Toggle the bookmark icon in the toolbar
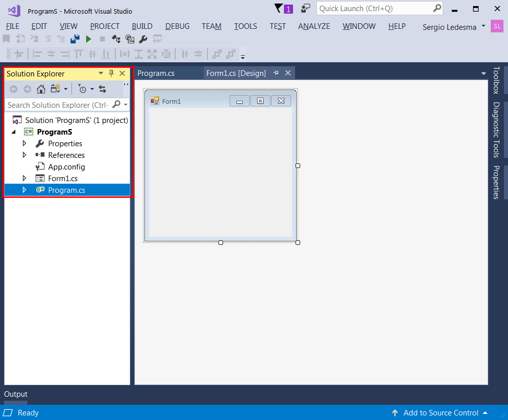This screenshot has height=420, width=508. (6, 39)
